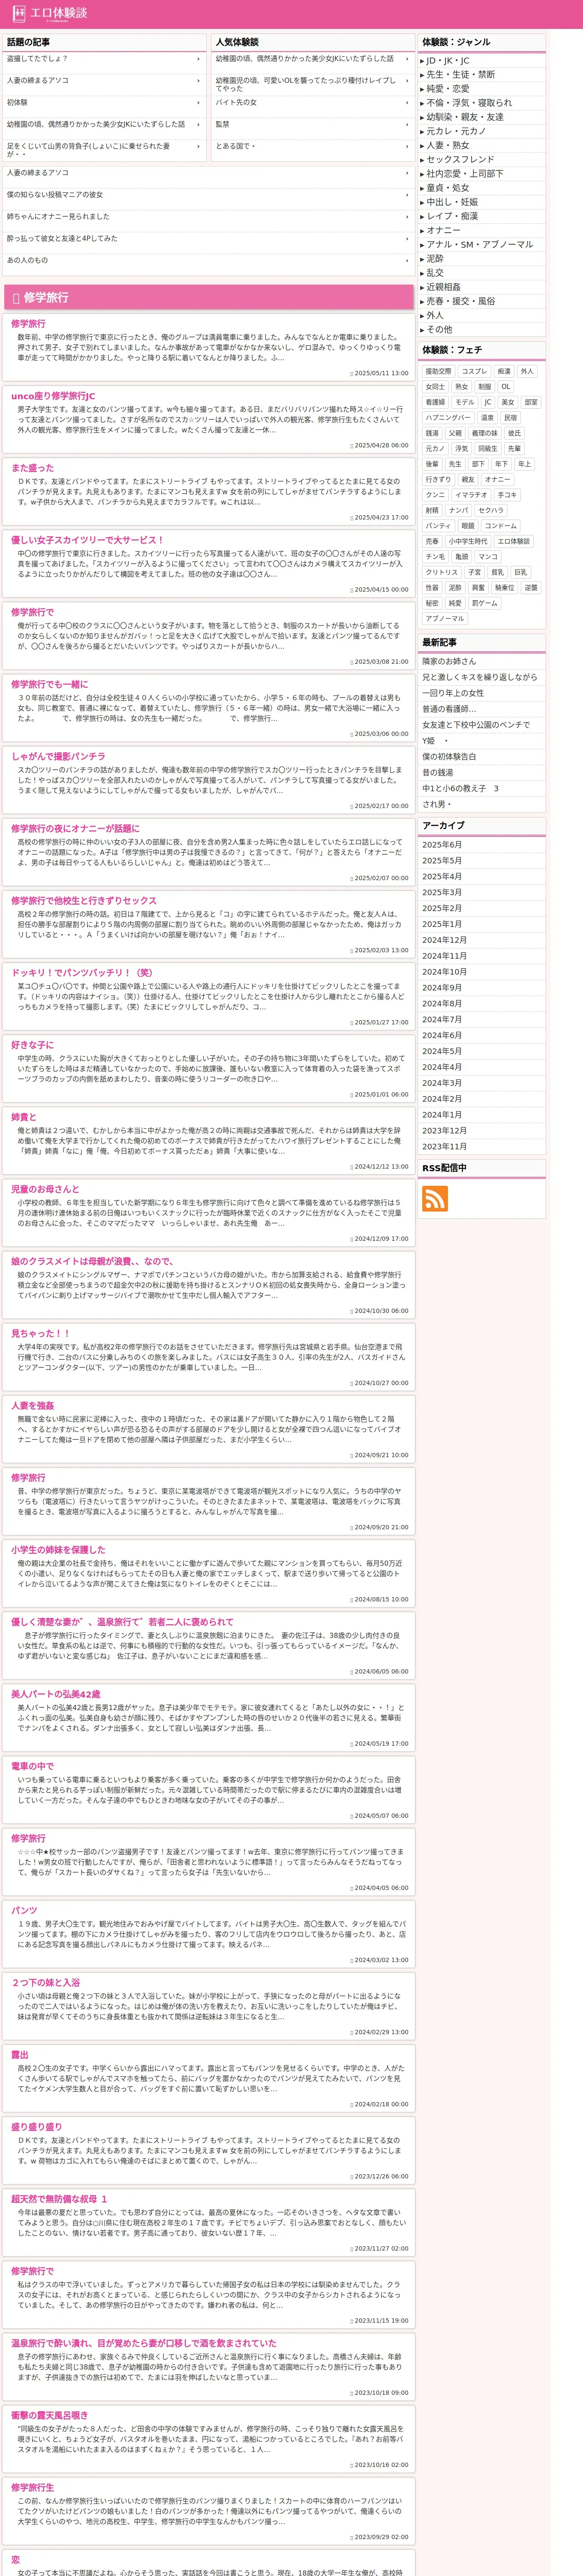This screenshot has width=583, height=2576.
Task: Select the 外人 genre in the list
Action: [x=435, y=316]
